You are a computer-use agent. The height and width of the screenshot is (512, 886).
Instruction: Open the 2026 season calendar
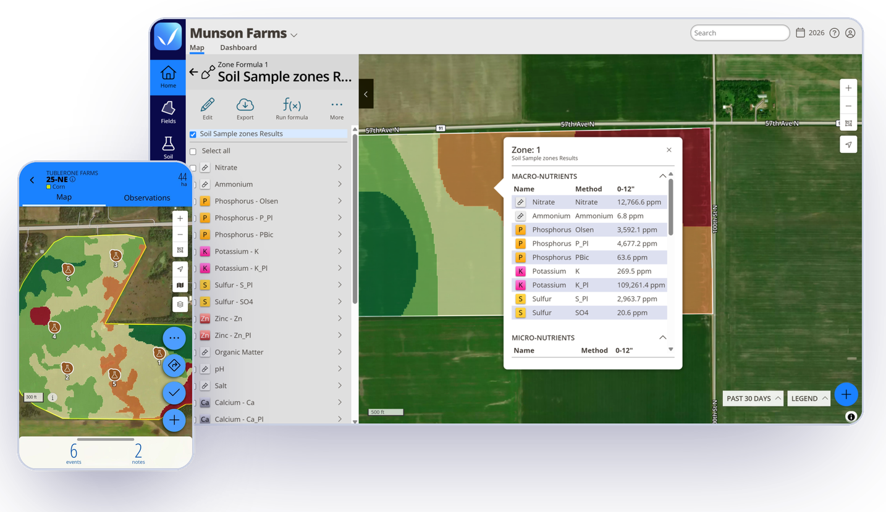click(810, 33)
